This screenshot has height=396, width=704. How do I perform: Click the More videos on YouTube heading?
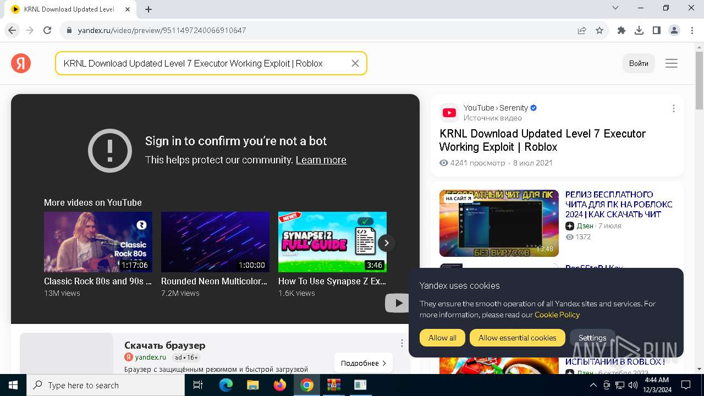(x=93, y=202)
